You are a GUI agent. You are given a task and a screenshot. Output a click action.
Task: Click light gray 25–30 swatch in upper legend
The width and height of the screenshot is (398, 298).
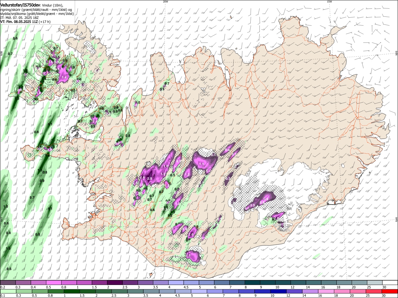coord(374,283)
